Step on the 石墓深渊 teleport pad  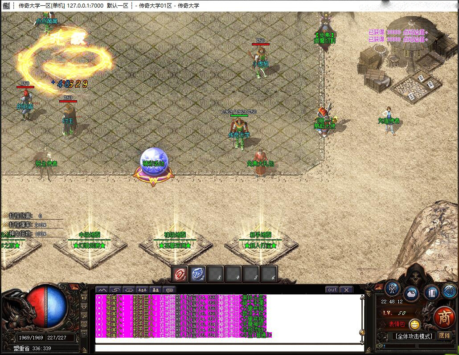point(175,246)
